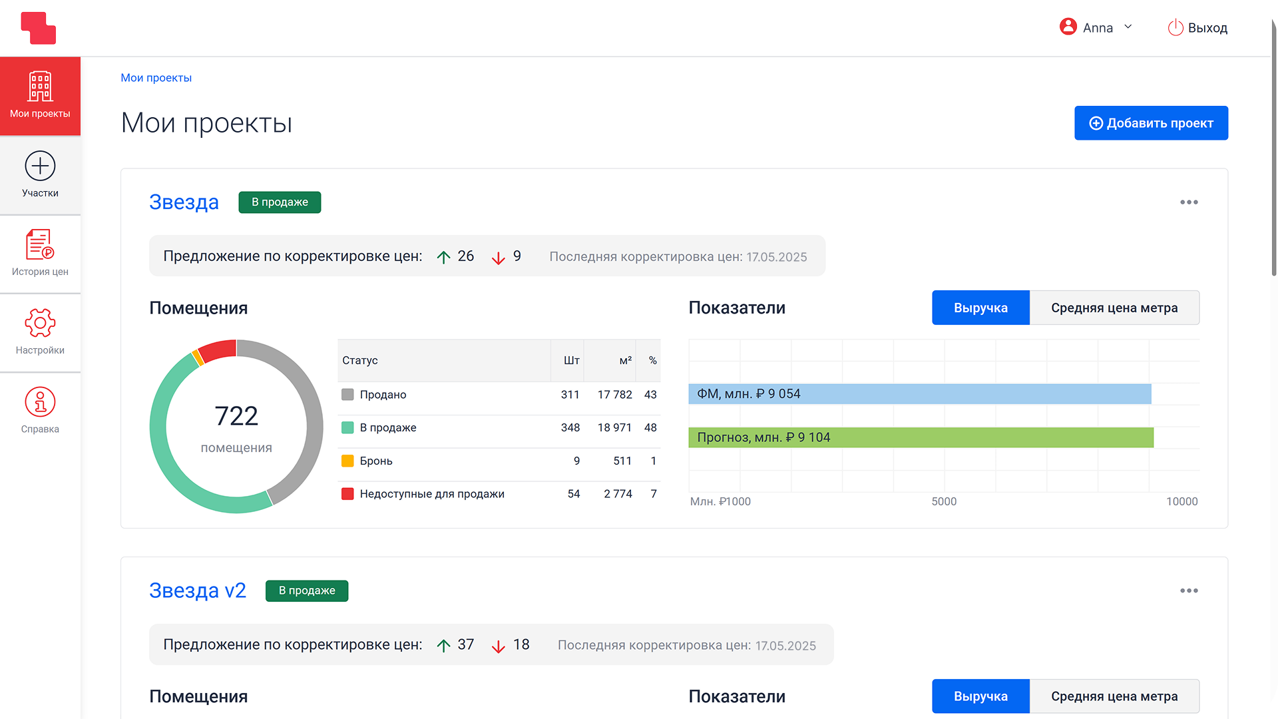
Task: Click the Мои проекты breadcrumb link
Action: 156,78
